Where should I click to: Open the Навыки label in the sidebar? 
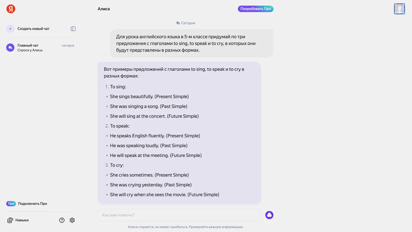click(22, 220)
